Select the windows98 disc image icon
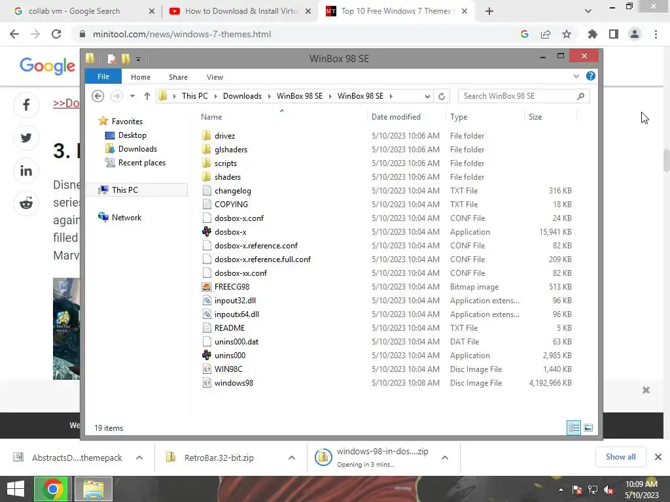The width and height of the screenshot is (670, 502). [207, 383]
